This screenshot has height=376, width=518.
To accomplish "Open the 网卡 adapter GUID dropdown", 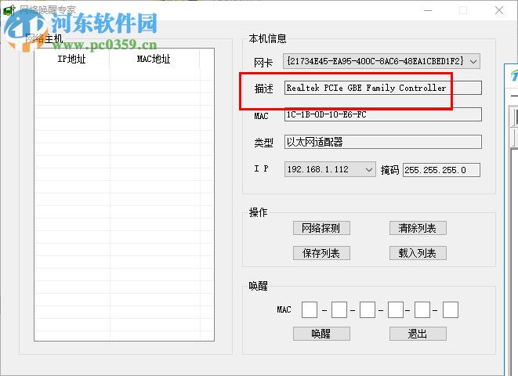I will pyautogui.click(x=381, y=61).
